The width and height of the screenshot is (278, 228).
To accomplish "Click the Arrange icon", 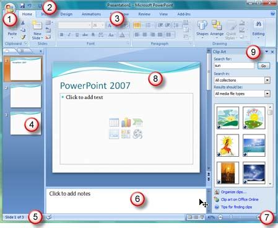I will (217, 25).
